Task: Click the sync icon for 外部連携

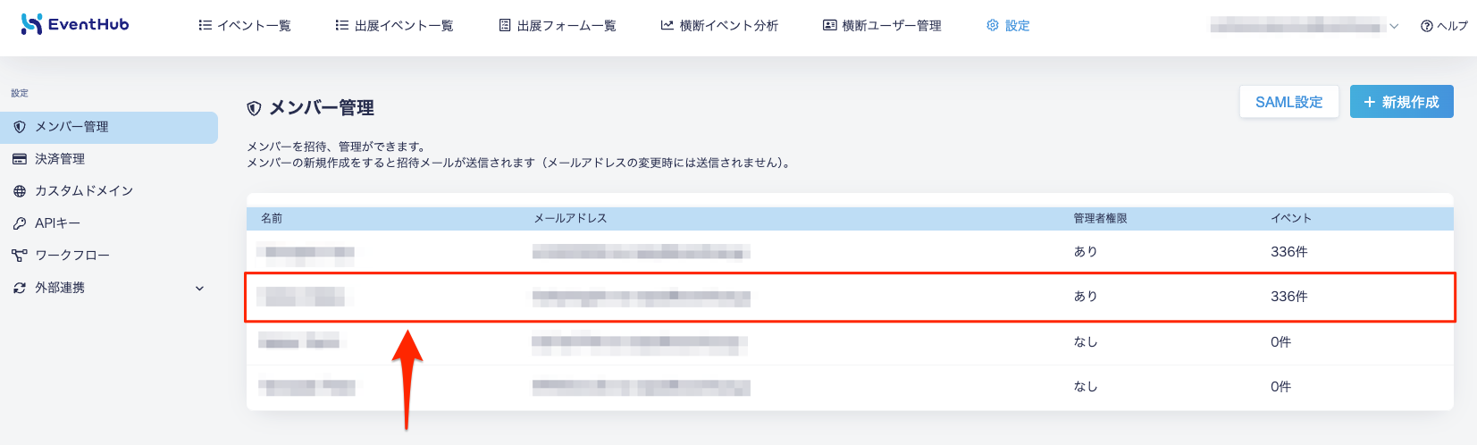Action: pos(20,288)
